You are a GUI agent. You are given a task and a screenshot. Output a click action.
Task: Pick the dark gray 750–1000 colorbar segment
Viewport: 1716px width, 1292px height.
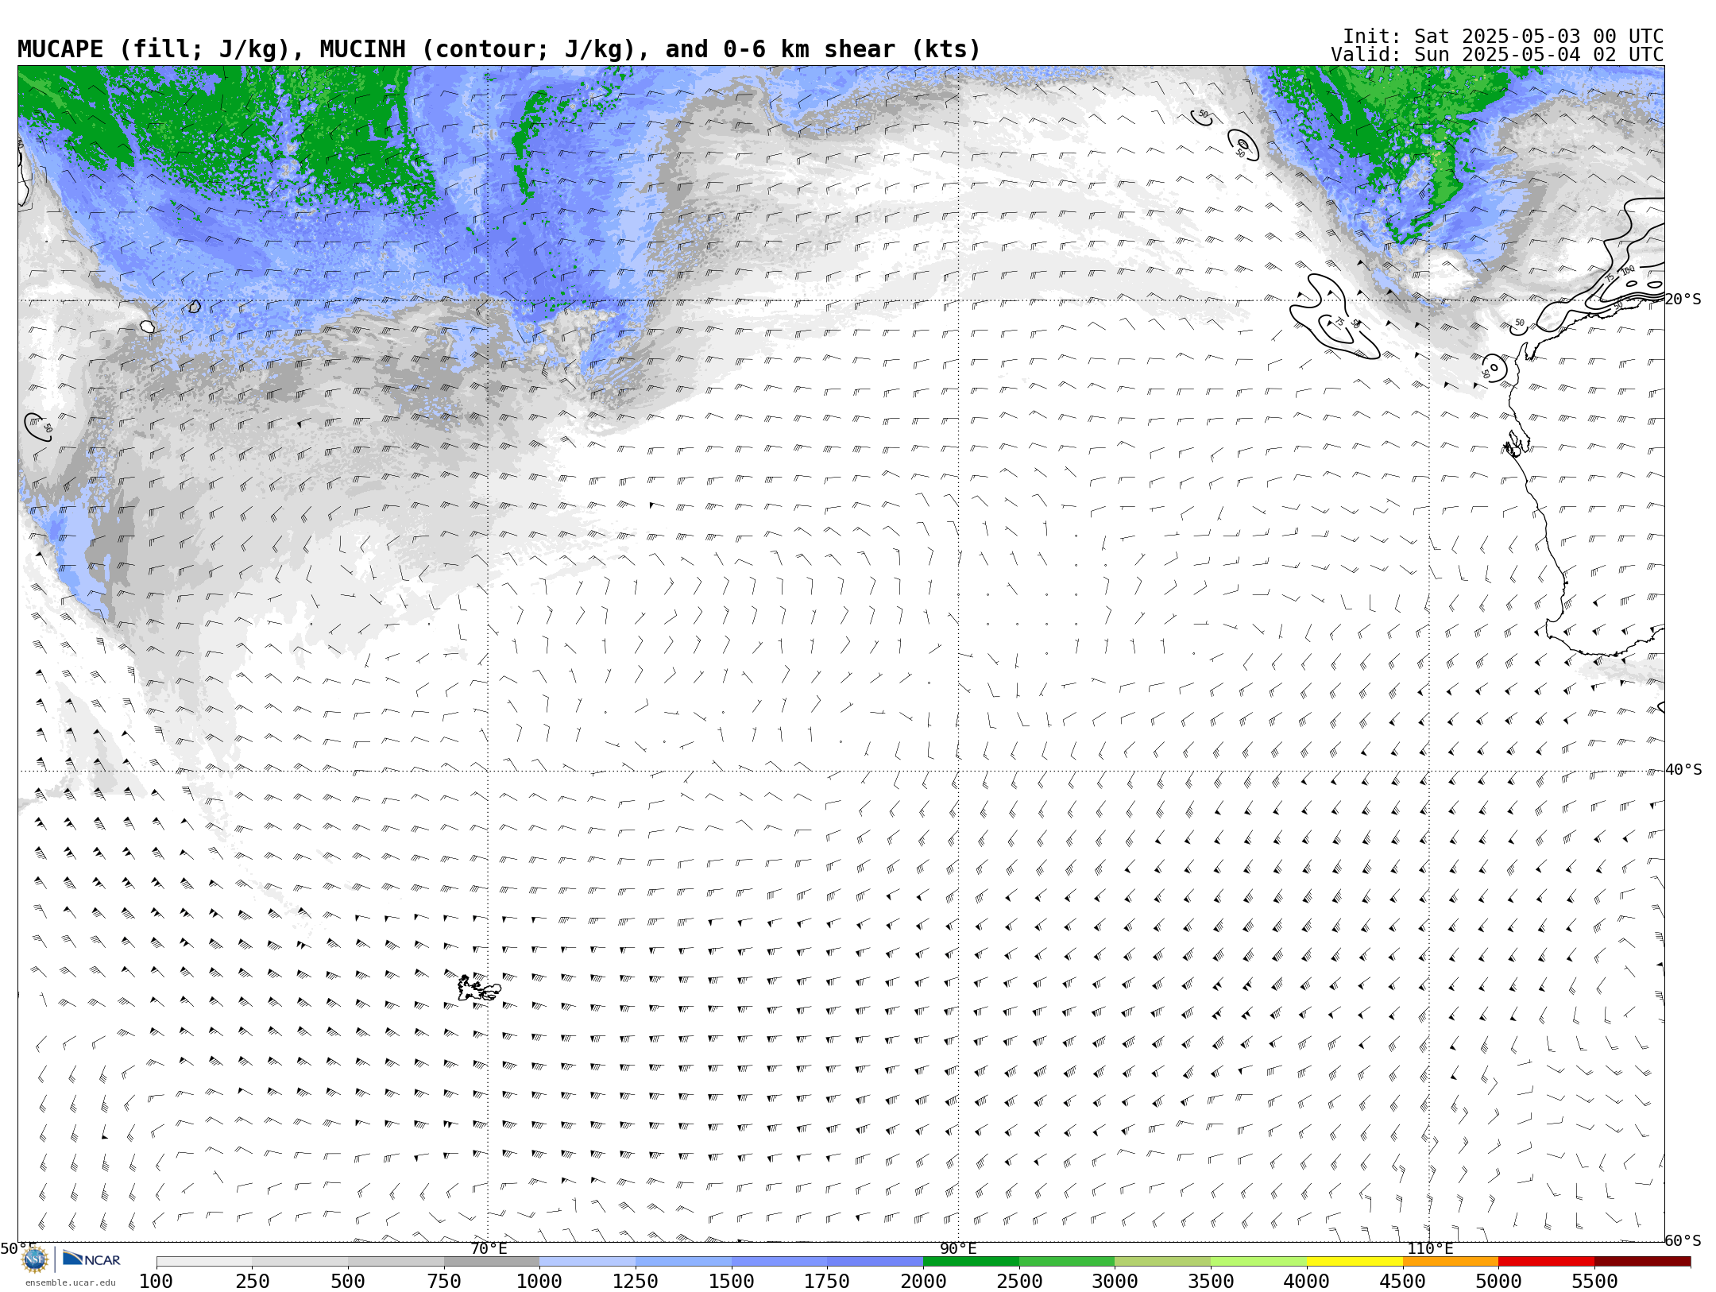[492, 1262]
